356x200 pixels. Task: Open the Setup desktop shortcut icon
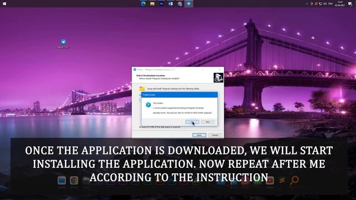point(63,43)
